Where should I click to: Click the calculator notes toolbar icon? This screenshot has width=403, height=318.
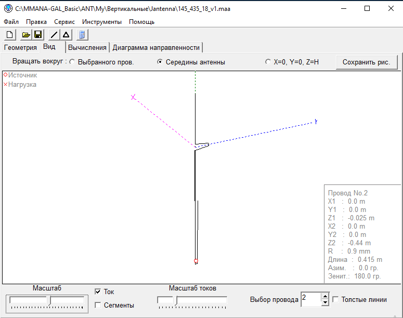click(x=82, y=35)
